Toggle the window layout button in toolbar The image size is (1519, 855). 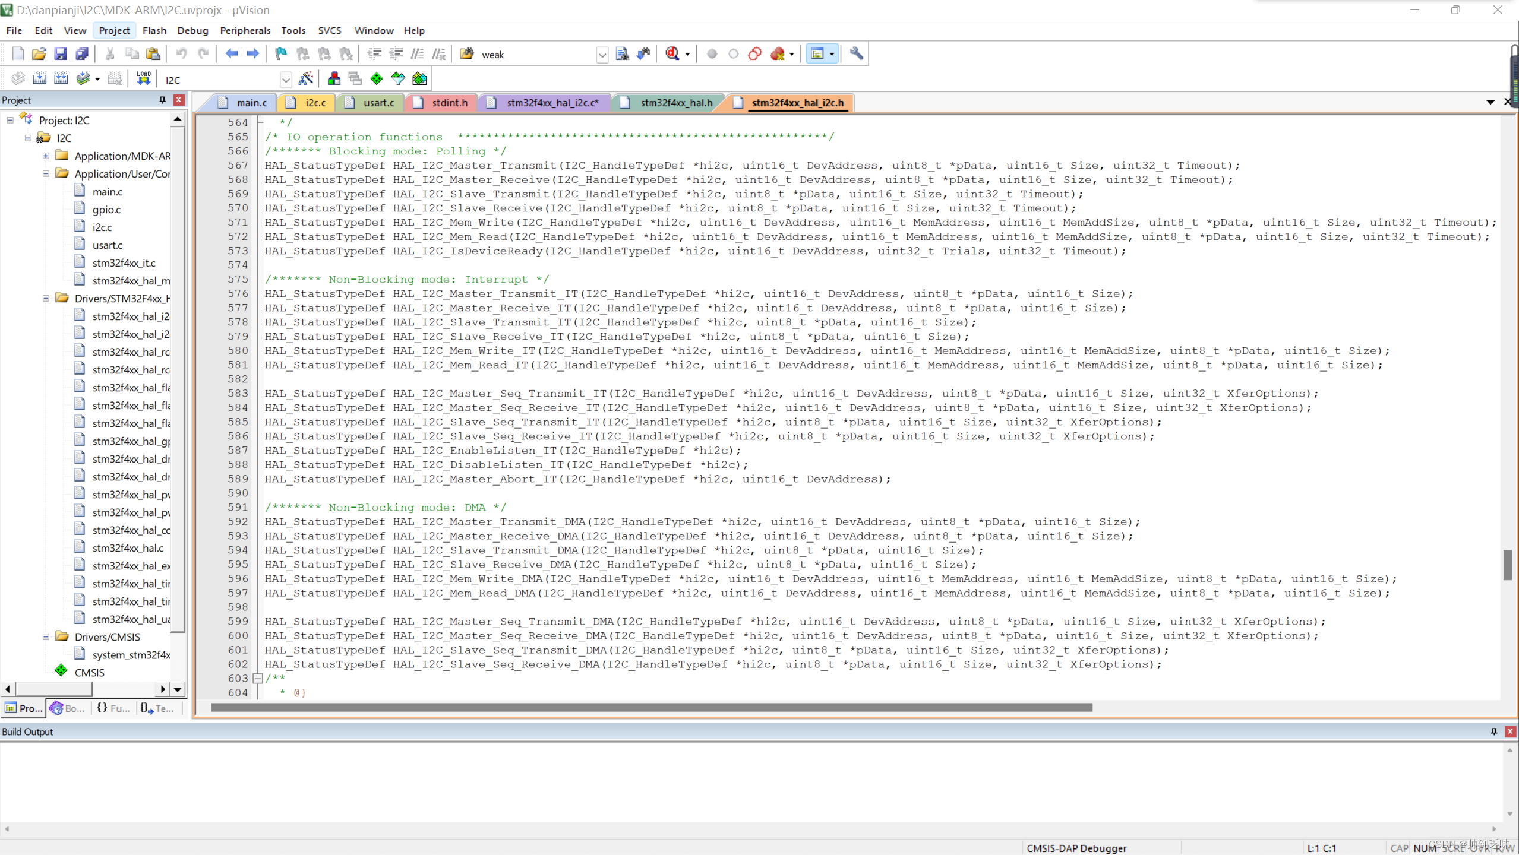[817, 54]
